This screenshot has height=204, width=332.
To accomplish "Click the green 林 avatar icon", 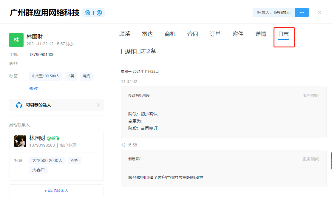I will [16, 40].
